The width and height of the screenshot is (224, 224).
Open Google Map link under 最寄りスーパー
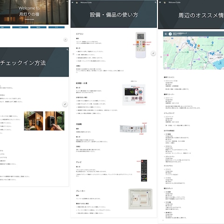tap(169, 100)
